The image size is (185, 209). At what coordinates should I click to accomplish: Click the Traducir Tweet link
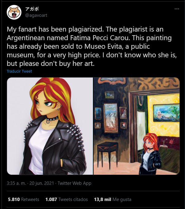tap(20, 71)
